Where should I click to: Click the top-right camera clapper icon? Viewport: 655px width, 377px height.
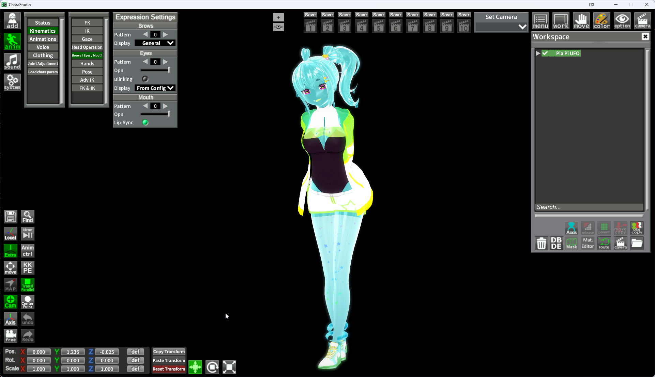click(643, 21)
